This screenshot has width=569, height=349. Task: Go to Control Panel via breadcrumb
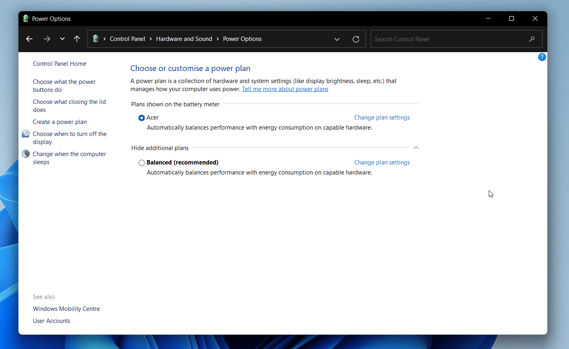pyautogui.click(x=127, y=39)
